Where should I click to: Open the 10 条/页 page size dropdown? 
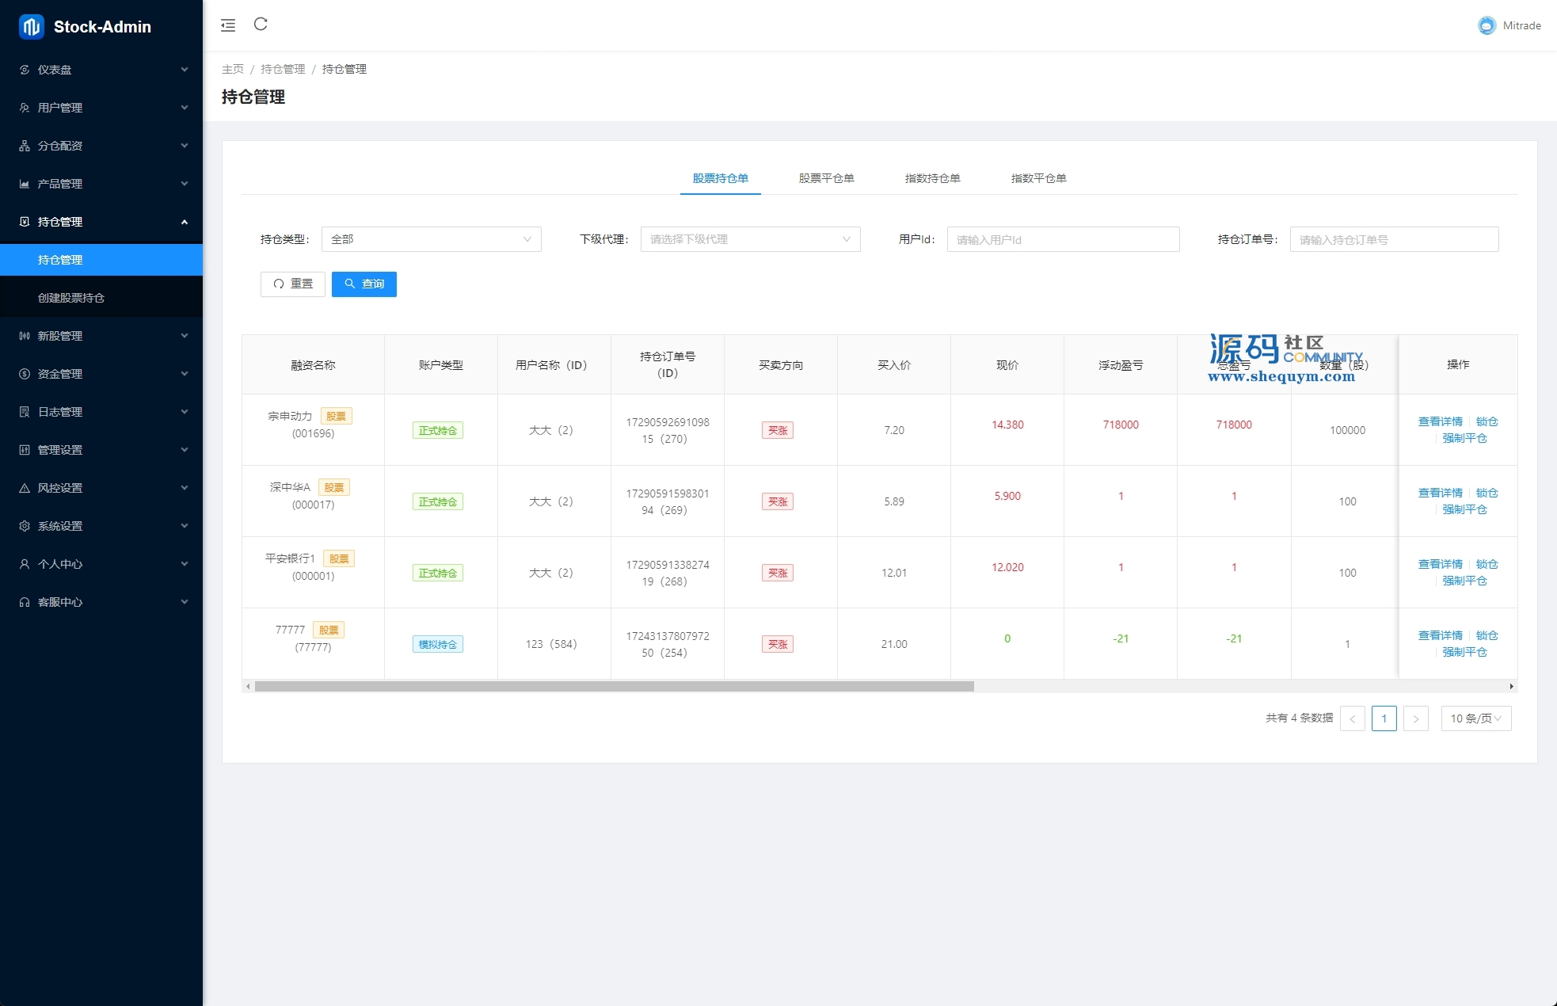[x=1475, y=718]
